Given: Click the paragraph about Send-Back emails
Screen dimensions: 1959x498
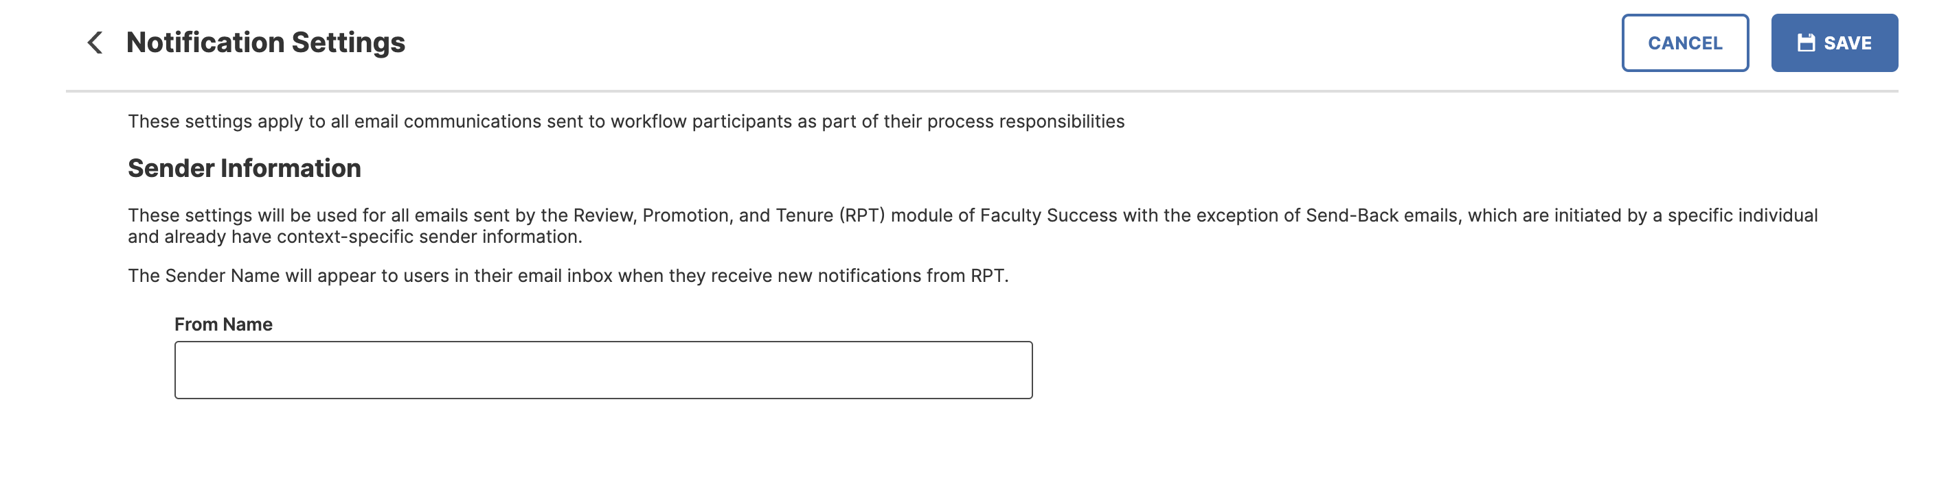Looking at the screenshot, I should 973,226.
